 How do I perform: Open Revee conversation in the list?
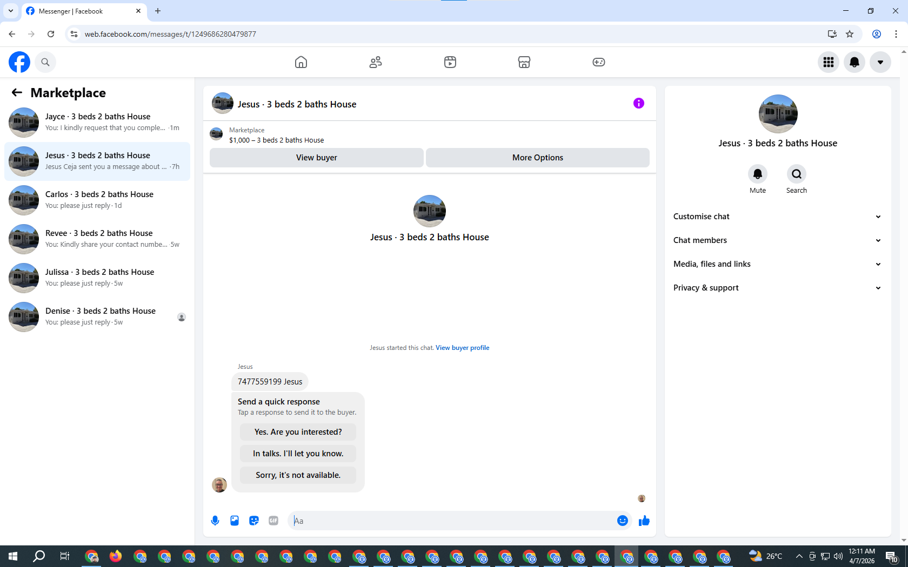pyautogui.click(x=97, y=239)
